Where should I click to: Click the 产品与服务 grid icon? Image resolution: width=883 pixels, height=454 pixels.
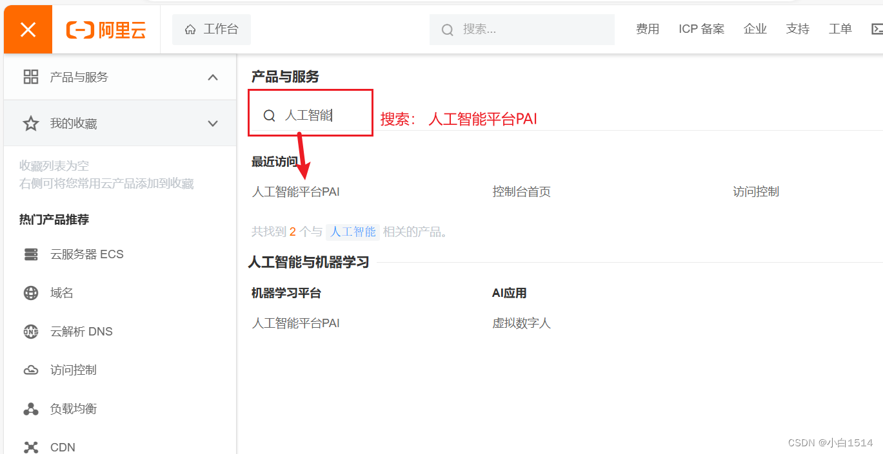pyautogui.click(x=30, y=77)
